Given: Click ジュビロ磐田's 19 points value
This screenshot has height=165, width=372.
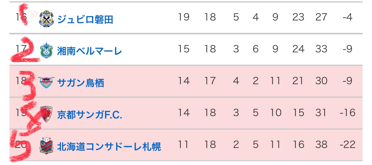Looking at the screenshot, I should point(184,17).
